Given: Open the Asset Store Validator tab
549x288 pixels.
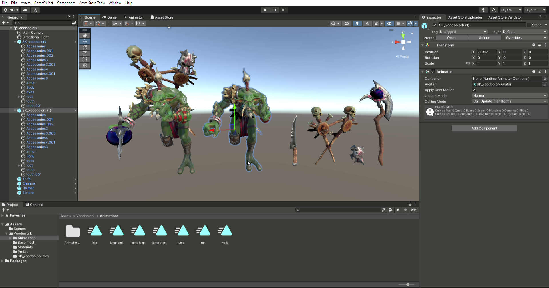Looking at the screenshot, I should (x=505, y=17).
